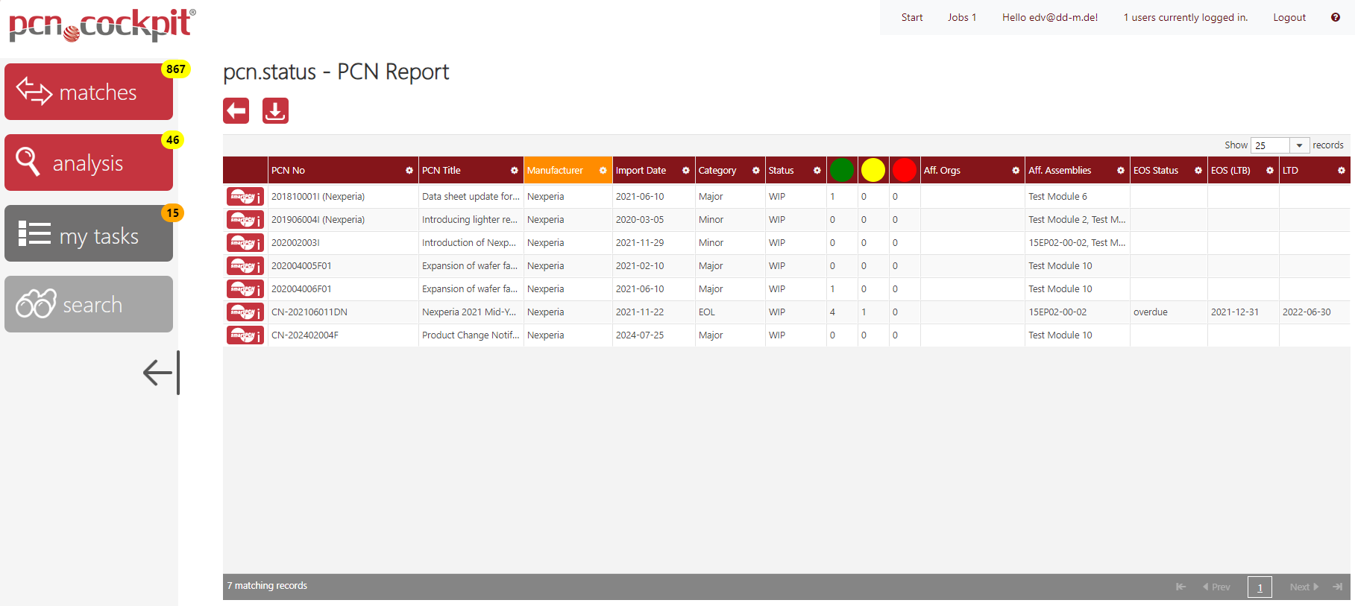Open the my tasks section
Screen dimensions: 1355x606
click(x=89, y=233)
